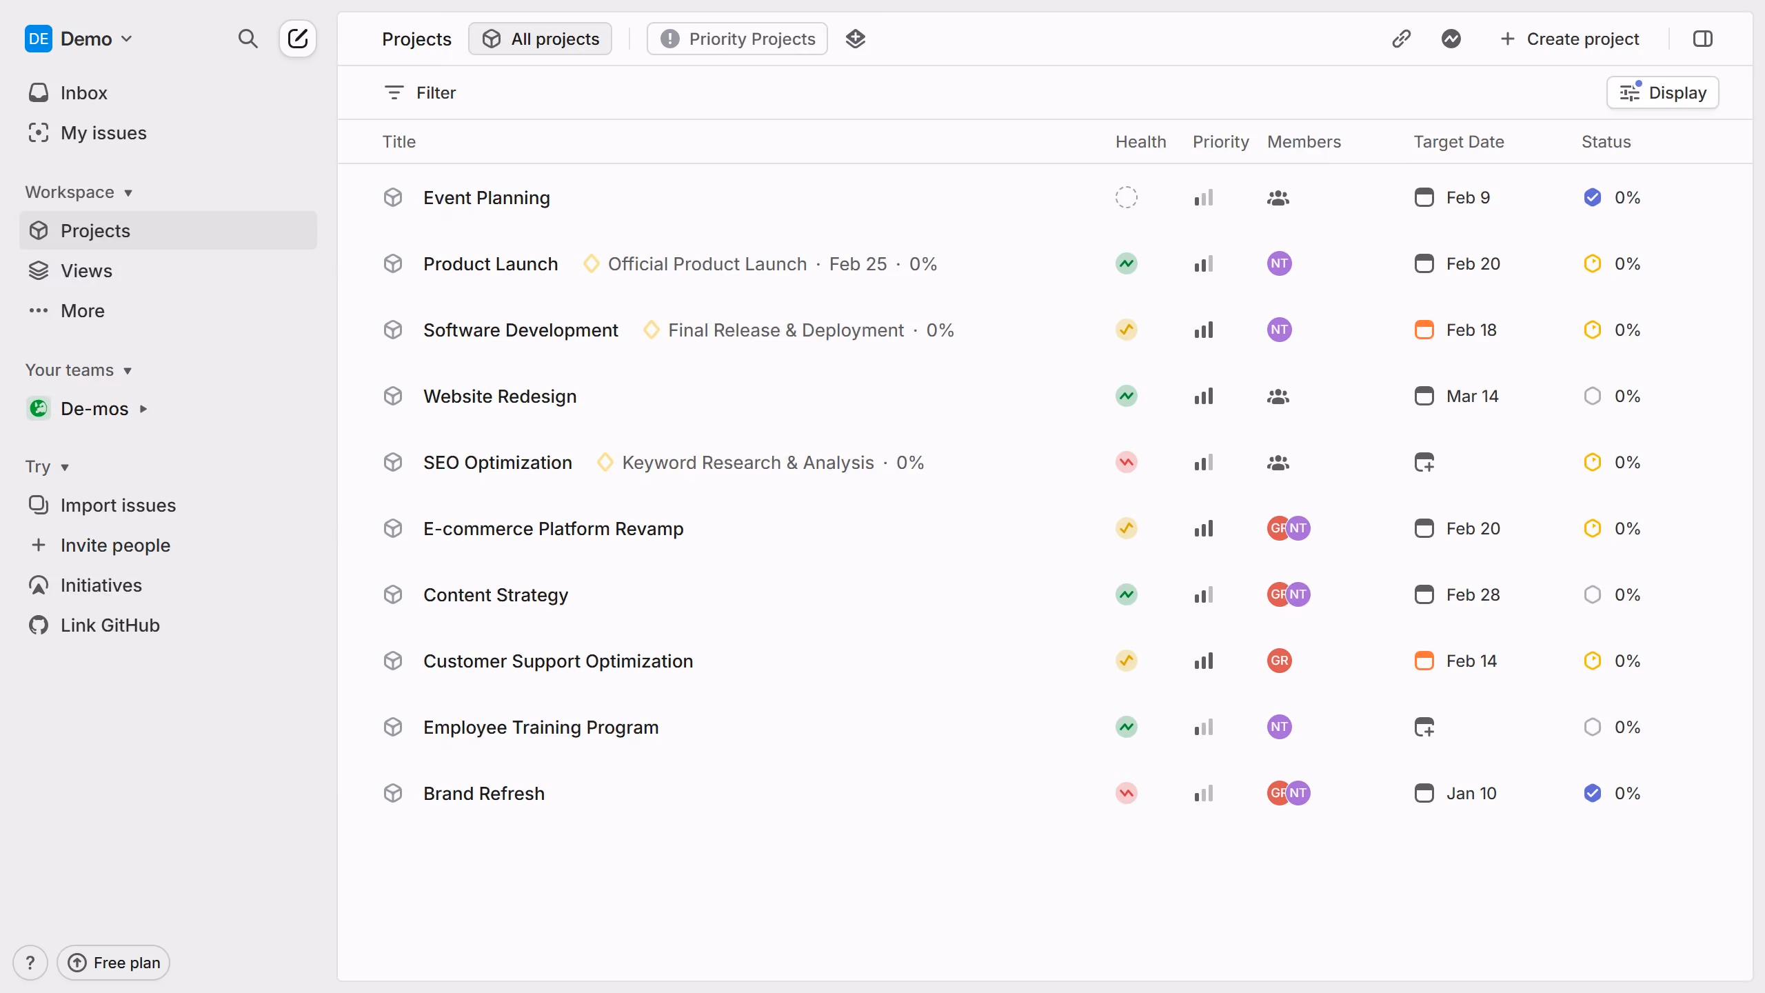Image resolution: width=1765 pixels, height=993 pixels.
Task: Open the Display options dropdown
Action: pyautogui.click(x=1662, y=92)
